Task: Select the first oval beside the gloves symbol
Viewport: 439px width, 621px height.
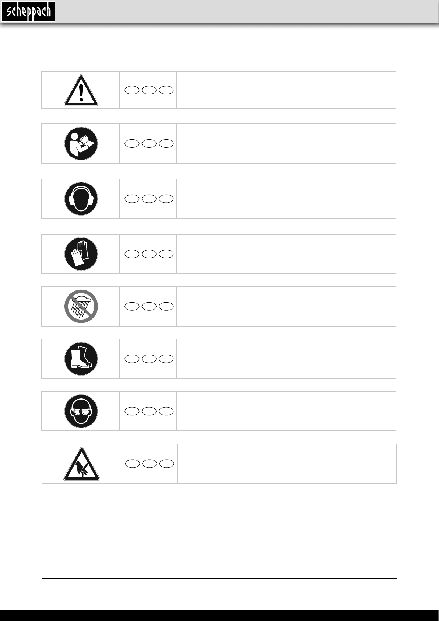Action: pos(132,254)
